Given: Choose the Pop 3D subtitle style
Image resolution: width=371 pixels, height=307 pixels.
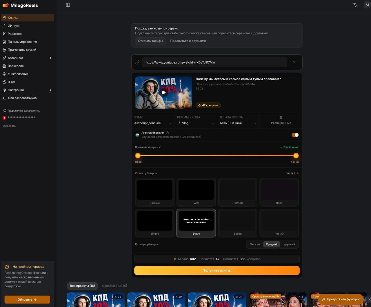Looking at the screenshot, I should click(x=279, y=223).
